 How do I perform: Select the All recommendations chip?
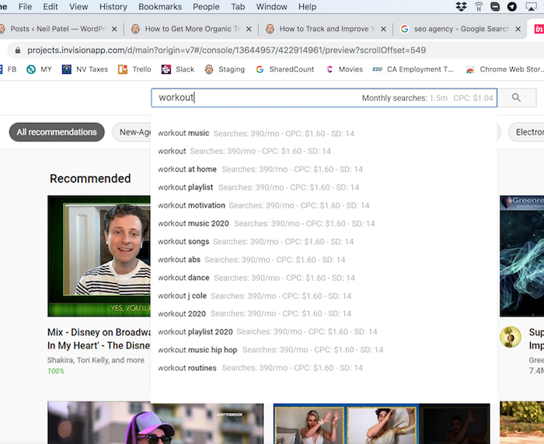[x=57, y=132]
